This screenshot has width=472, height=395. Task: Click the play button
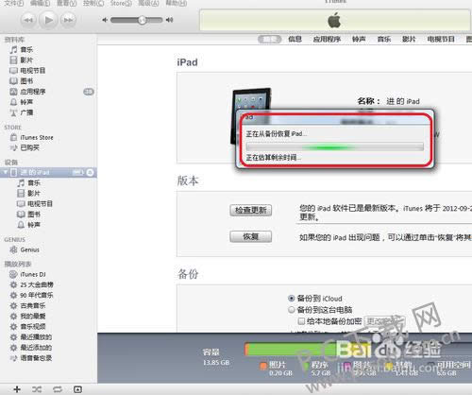[x=48, y=20]
